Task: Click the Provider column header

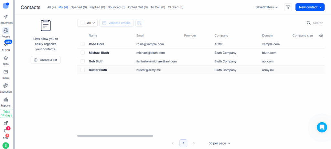Action: pos(190,35)
